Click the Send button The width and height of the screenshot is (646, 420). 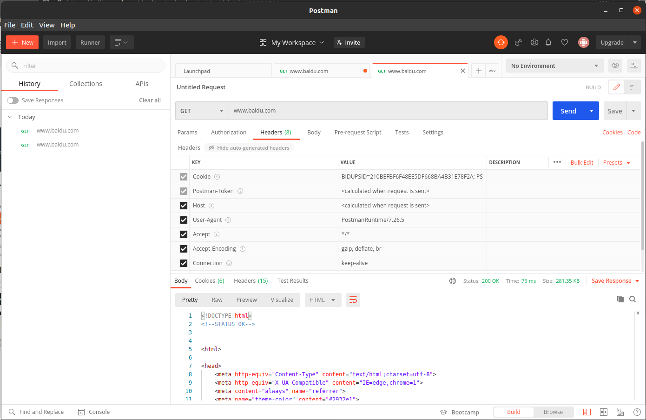click(x=568, y=111)
